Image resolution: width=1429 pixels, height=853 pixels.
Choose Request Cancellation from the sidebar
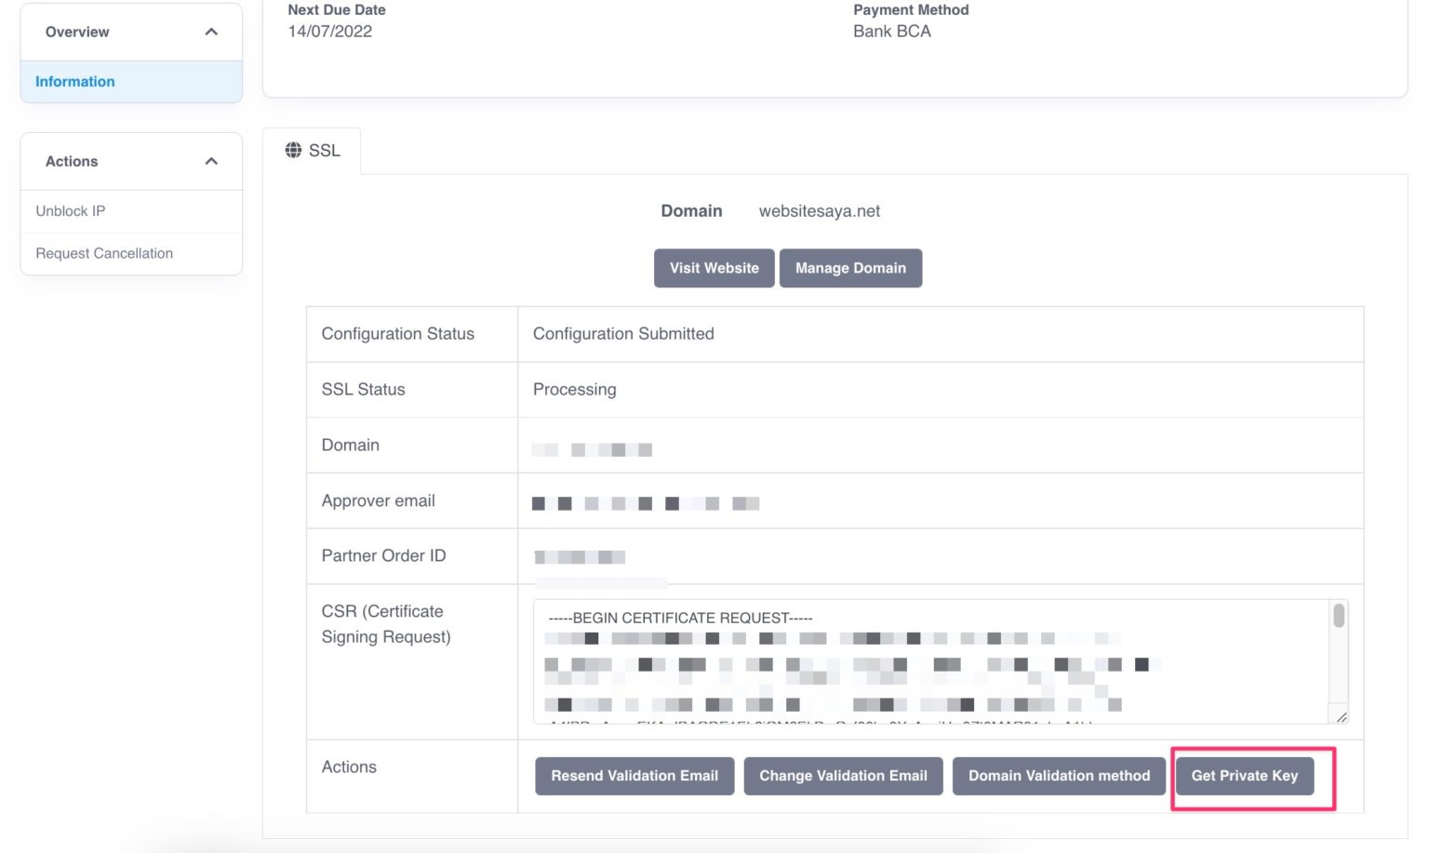[x=104, y=253]
